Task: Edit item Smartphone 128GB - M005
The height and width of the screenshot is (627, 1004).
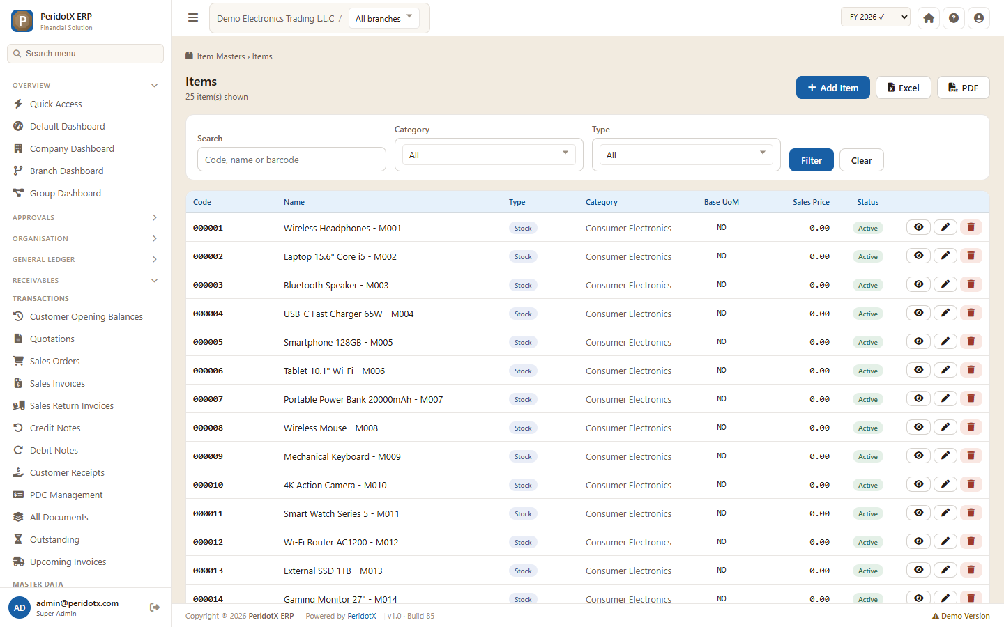Action: [x=945, y=341]
